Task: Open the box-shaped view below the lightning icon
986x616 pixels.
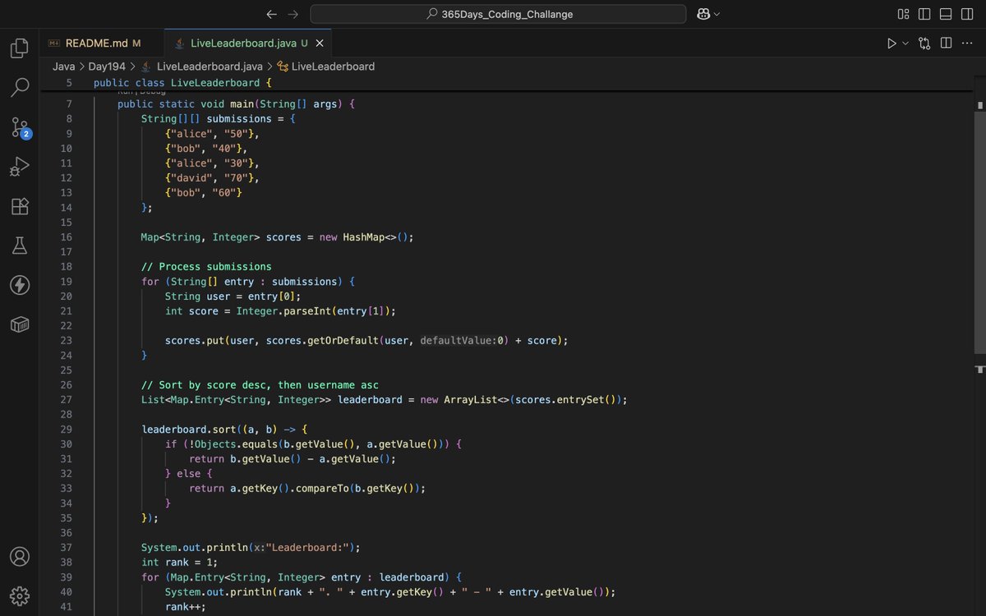Action: click(x=20, y=324)
